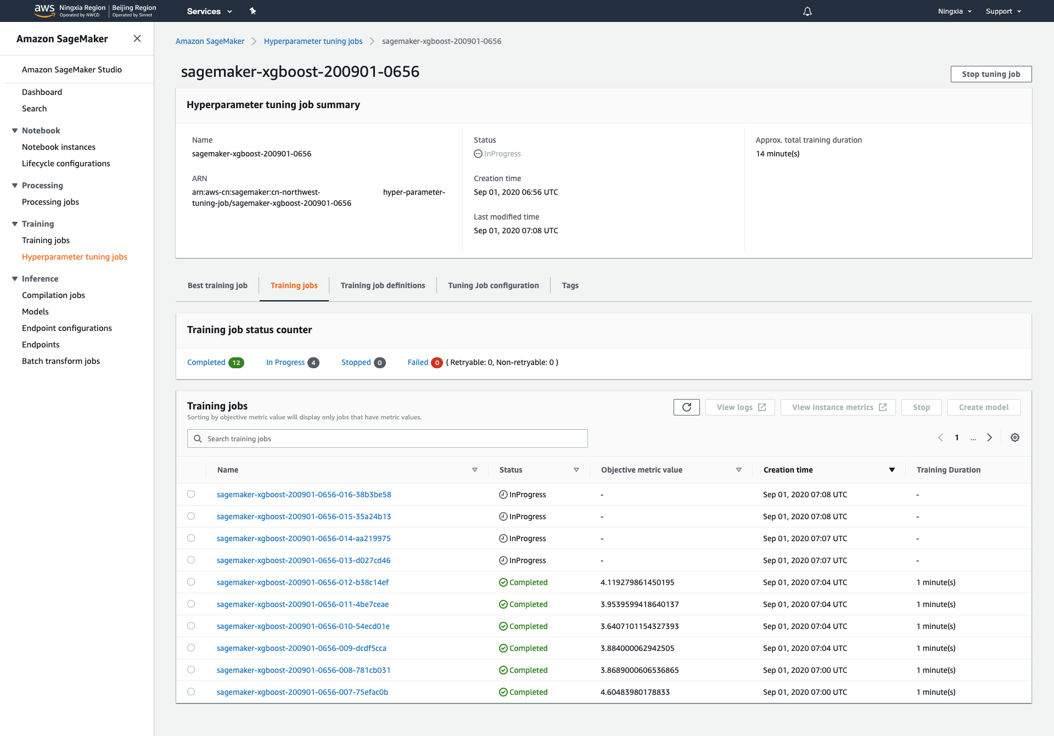Open Hyperparameter tuning jobs breadcrumb link
This screenshot has width=1054, height=736.
click(x=313, y=41)
